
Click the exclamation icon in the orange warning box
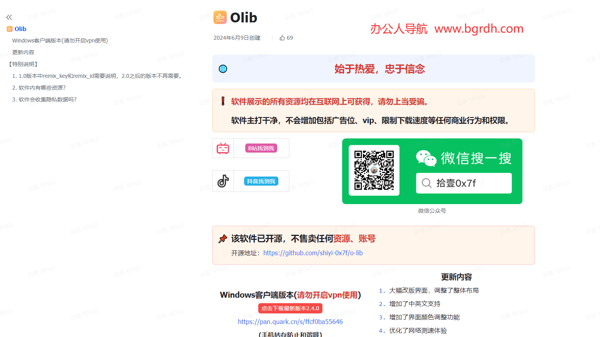click(222, 101)
